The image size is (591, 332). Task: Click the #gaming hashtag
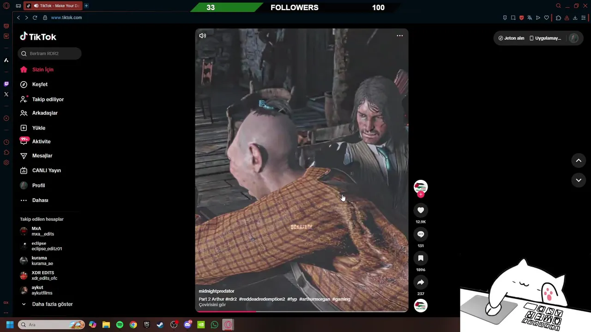coord(341,299)
